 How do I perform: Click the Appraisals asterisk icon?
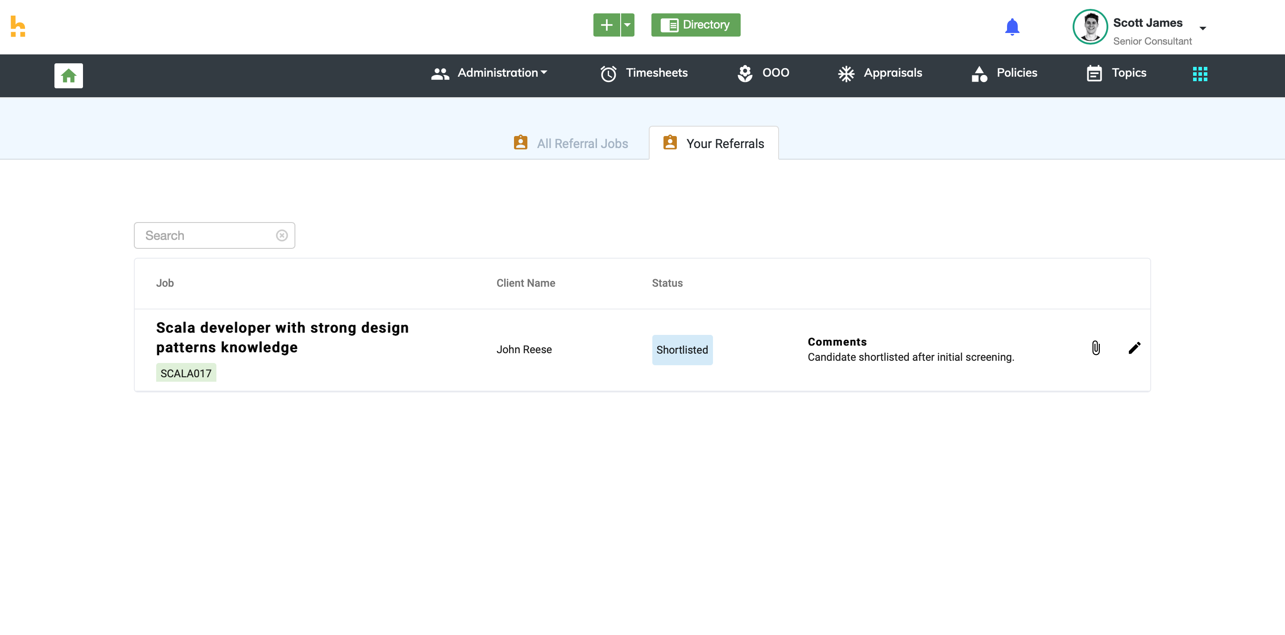846,74
